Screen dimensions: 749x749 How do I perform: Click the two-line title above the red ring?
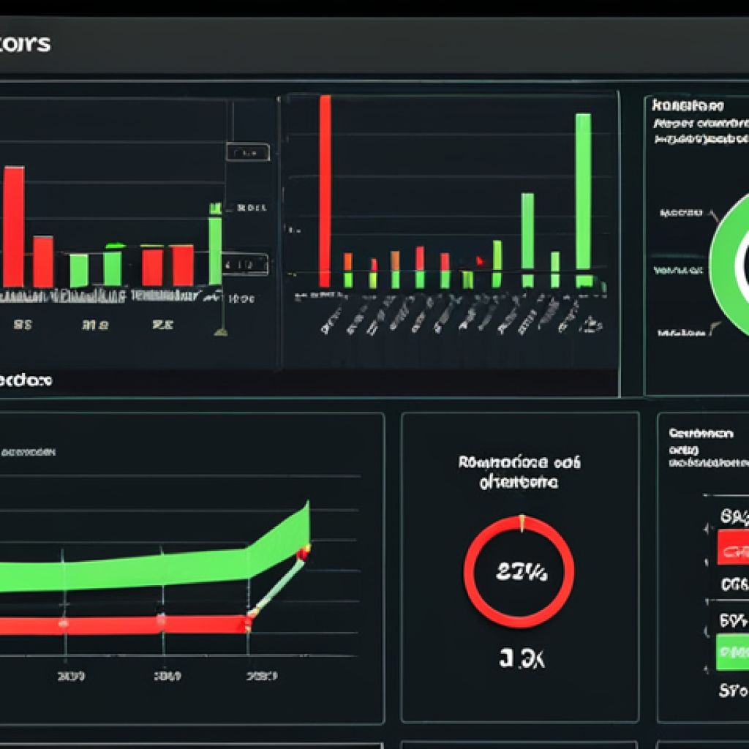tap(519, 472)
